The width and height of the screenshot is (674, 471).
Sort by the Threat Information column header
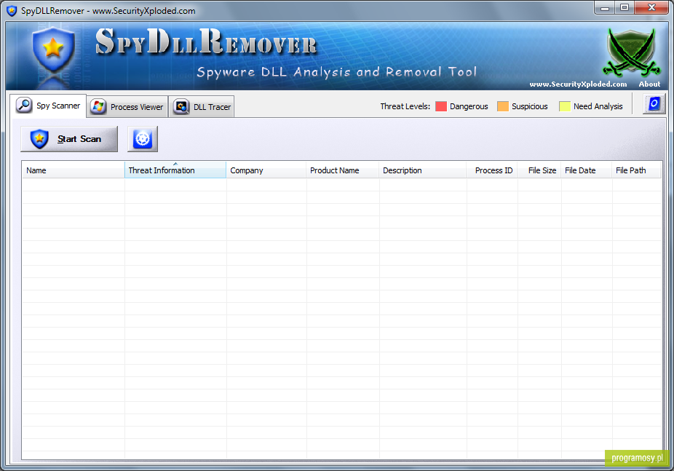[x=175, y=170]
